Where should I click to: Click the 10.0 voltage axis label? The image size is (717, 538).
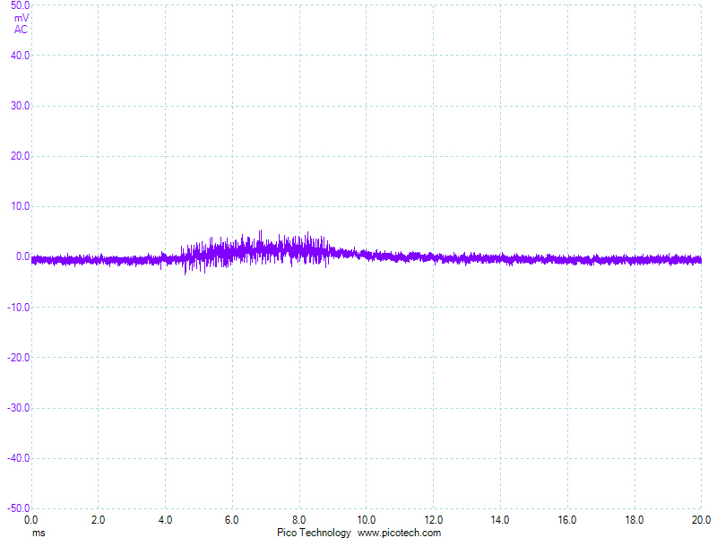click(x=20, y=206)
